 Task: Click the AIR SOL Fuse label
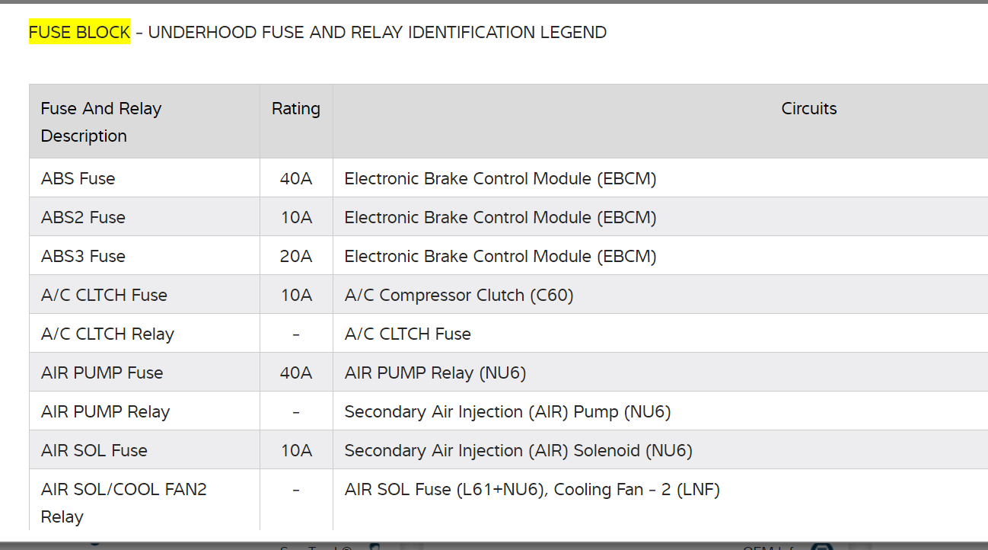[94, 450]
